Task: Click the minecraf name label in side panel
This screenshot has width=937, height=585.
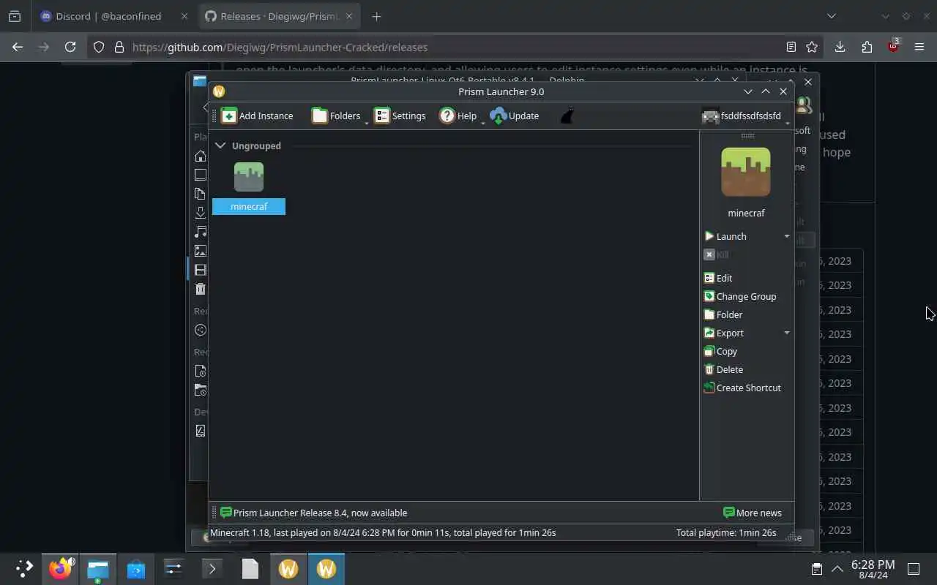Action: click(x=746, y=213)
